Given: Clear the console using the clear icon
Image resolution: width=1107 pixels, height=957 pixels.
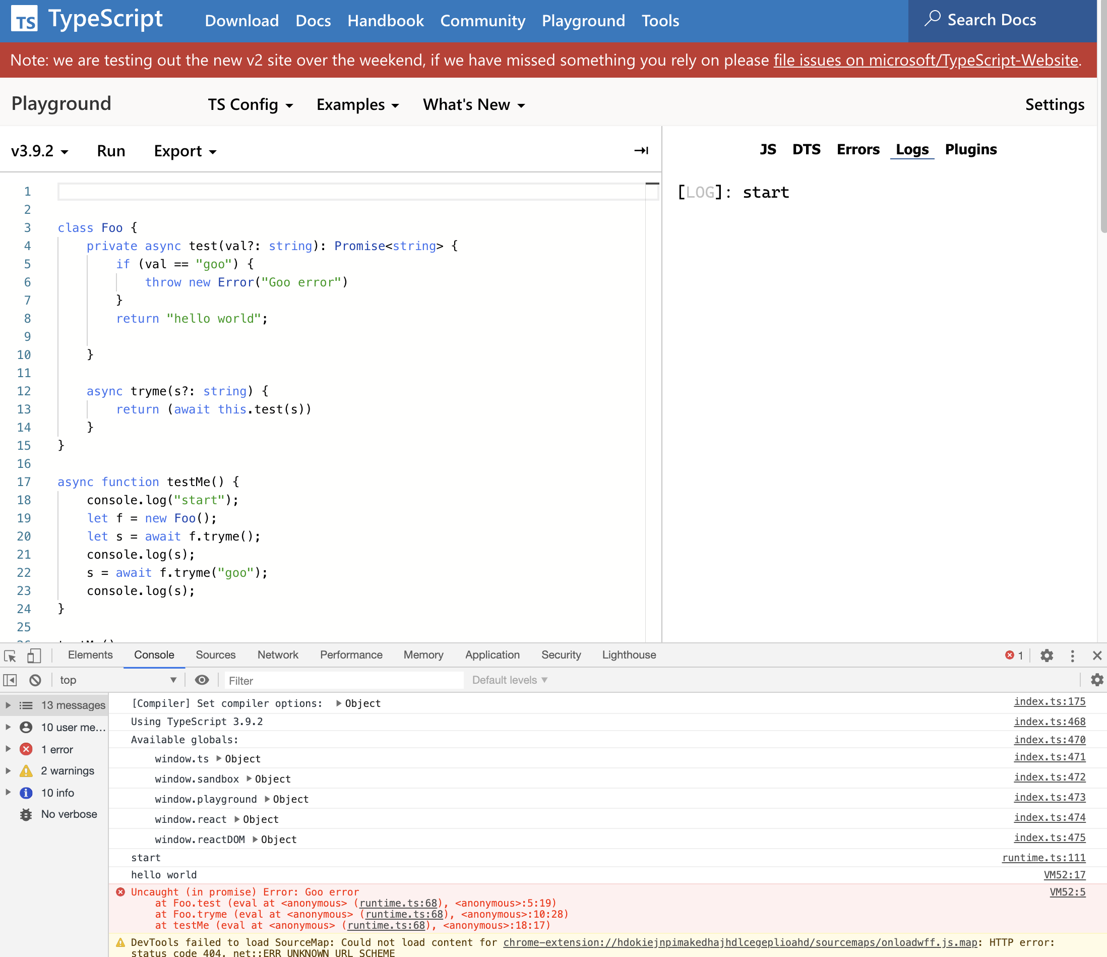Looking at the screenshot, I should click(35, 680).
